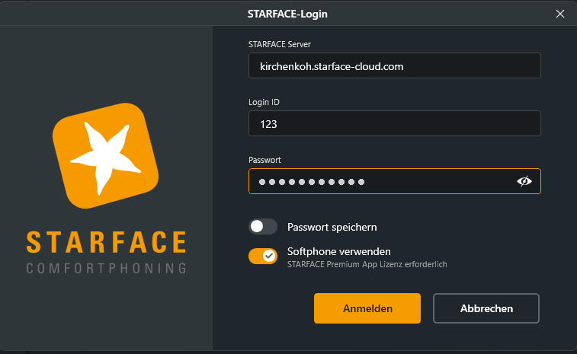Focus the STARFACE Server input field
Image resolution: width=577 pixels, height=354 pixels.
tap(395, 65)
